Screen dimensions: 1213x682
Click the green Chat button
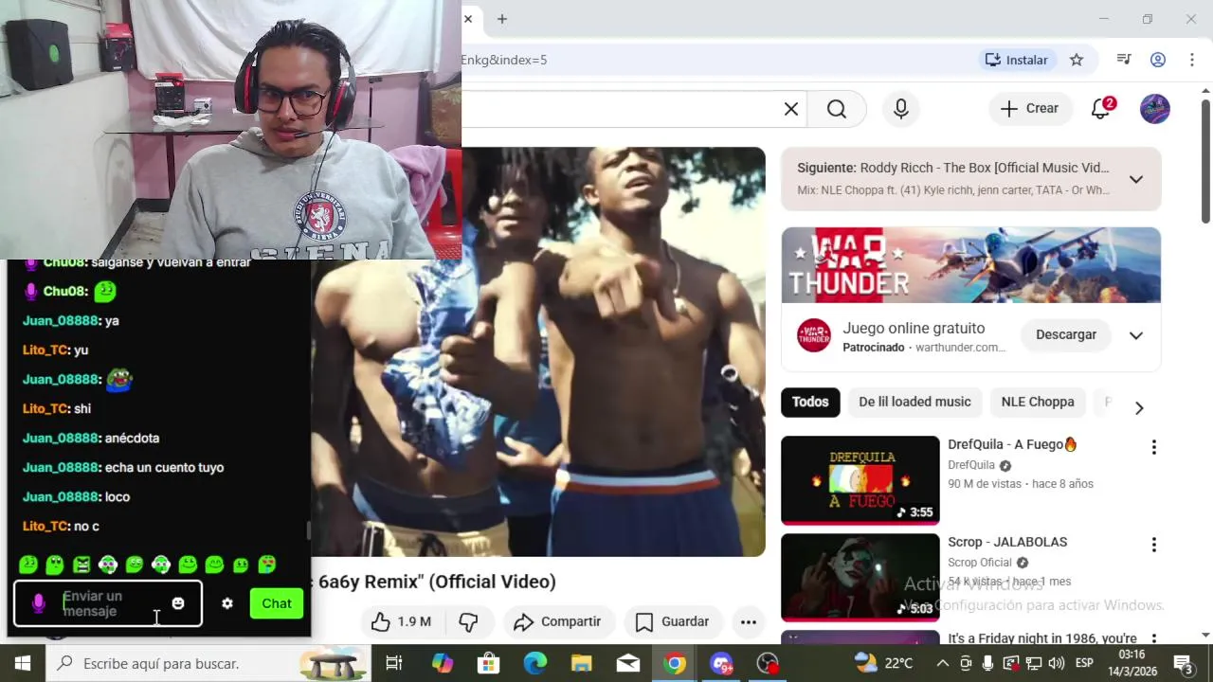coord(277,603)
